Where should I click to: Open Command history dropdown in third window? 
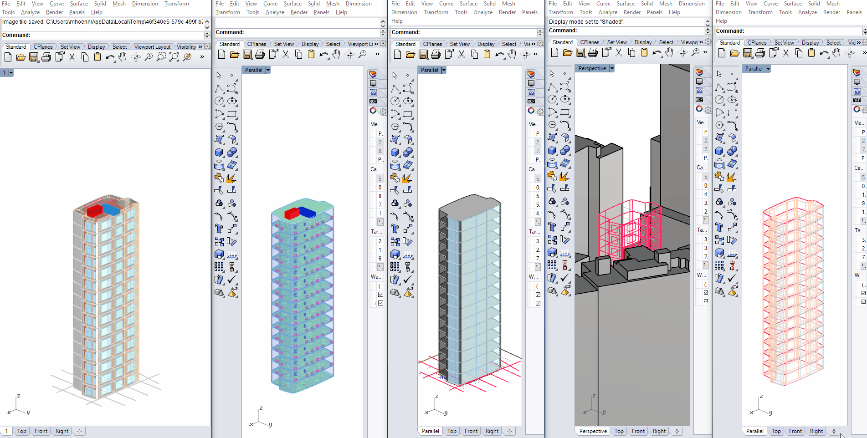540,32
